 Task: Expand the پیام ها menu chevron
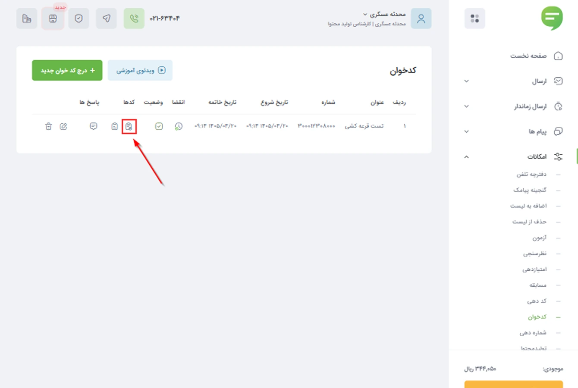click(x=466, y=131)
